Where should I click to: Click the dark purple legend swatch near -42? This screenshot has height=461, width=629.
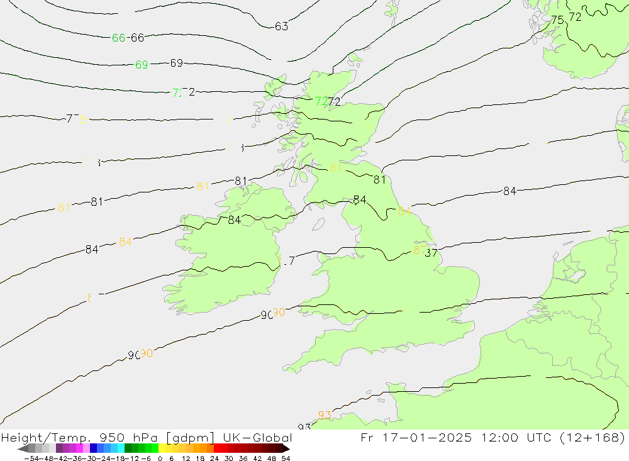(x=59, y=448)
